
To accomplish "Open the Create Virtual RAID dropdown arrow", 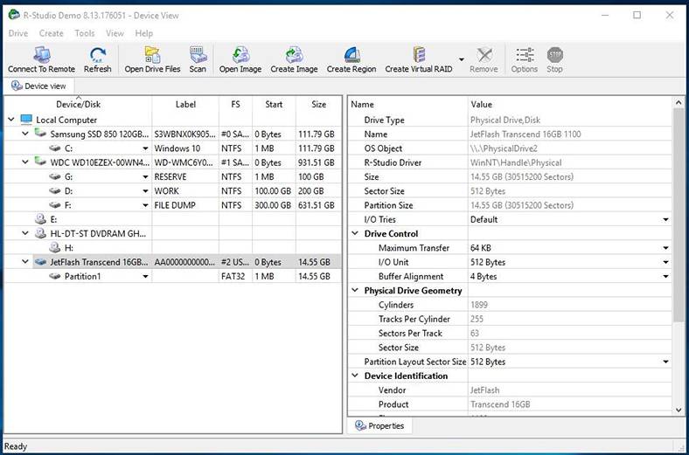I will [x=462, y=59].
